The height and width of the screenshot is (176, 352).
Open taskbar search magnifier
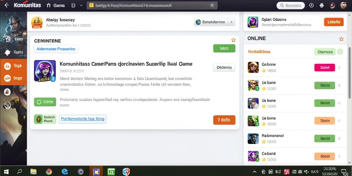click(20, 172)
